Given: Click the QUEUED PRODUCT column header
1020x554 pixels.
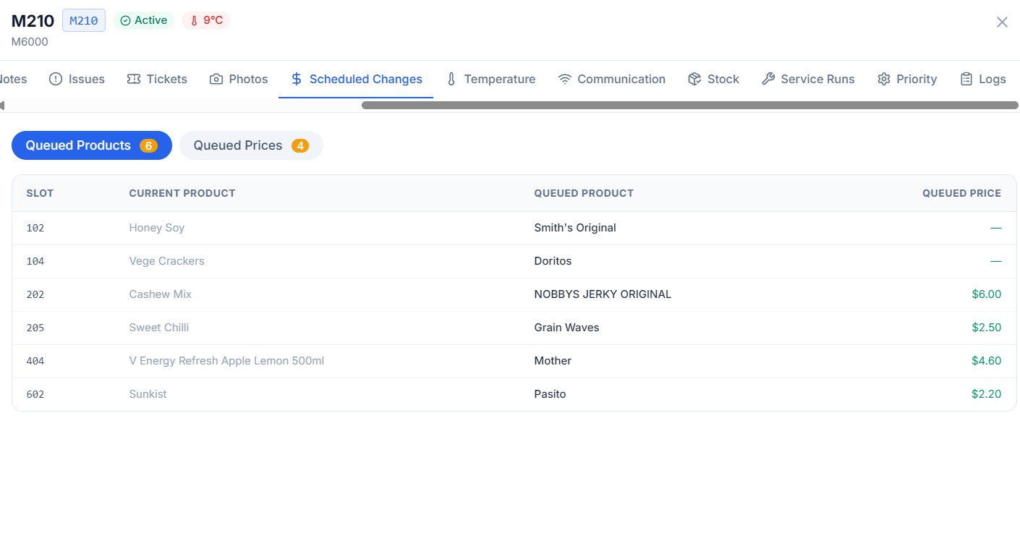Looking at the screenshot, I should click(x=584, y=193).
